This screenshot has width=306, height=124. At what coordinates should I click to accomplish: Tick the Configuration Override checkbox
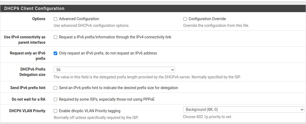185,19
